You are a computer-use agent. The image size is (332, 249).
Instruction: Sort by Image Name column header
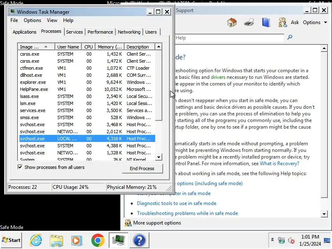tap(36, 47)
